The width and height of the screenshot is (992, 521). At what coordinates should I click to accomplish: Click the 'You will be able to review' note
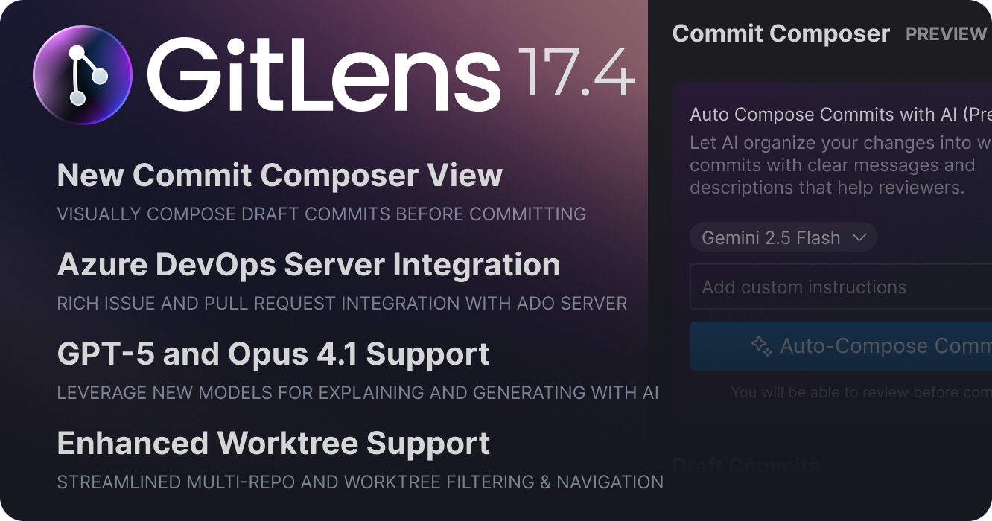click(861, 392)
